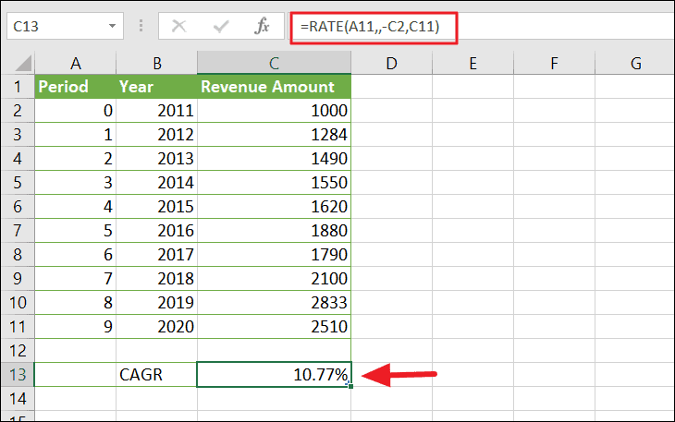The image size is (675, 422).
Task: Select the cell containing year 2017
Action: pyautogui.click(x=156, y=255)
